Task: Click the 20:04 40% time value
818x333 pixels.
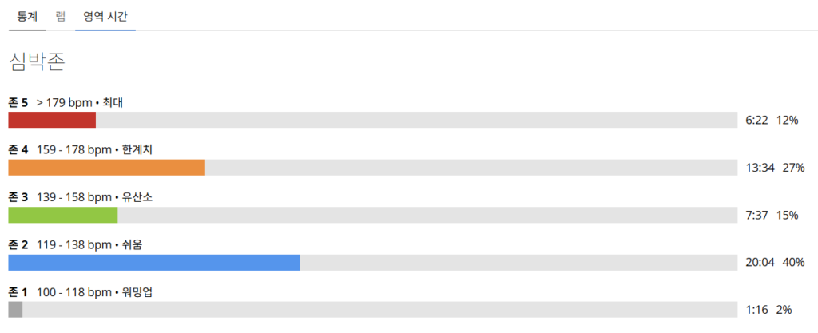Action: (775, 263)
